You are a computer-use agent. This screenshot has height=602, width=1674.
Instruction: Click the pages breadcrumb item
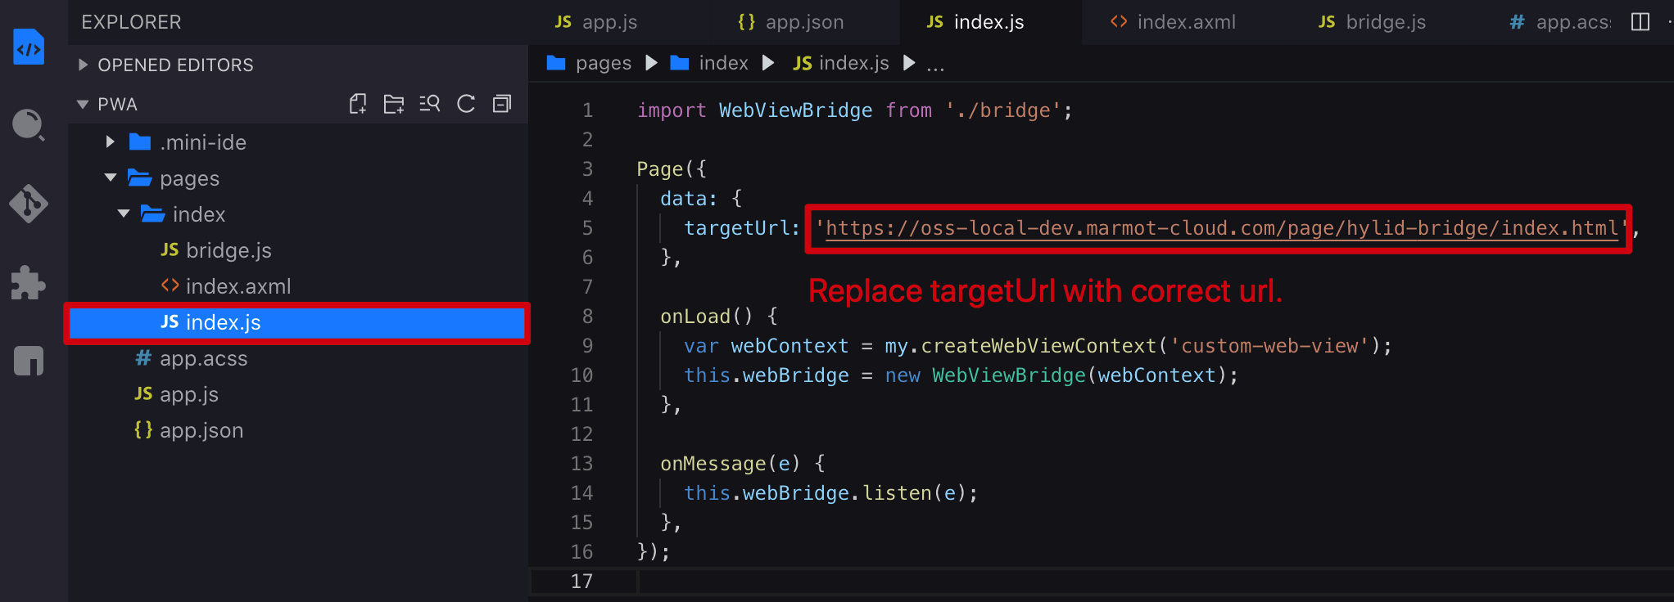[603, 63]
